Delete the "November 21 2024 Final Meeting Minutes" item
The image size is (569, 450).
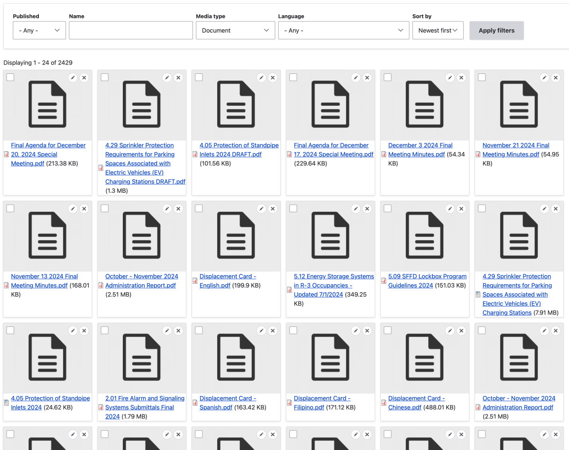point(556,77)
